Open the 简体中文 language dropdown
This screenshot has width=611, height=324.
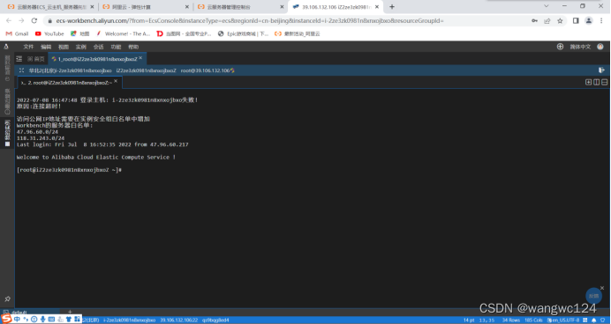tap(580, 47)
